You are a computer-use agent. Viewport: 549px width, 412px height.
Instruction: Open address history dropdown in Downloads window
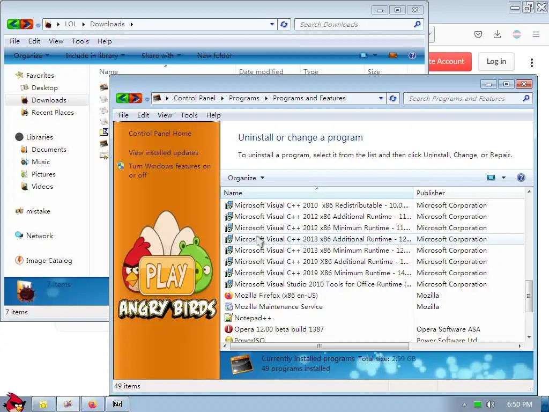[272, 24]
